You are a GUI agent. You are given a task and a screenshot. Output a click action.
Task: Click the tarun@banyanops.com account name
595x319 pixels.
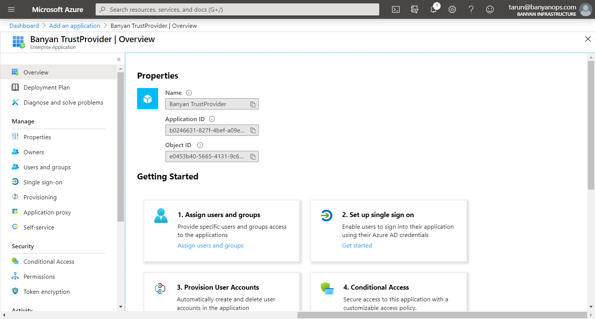542,7
